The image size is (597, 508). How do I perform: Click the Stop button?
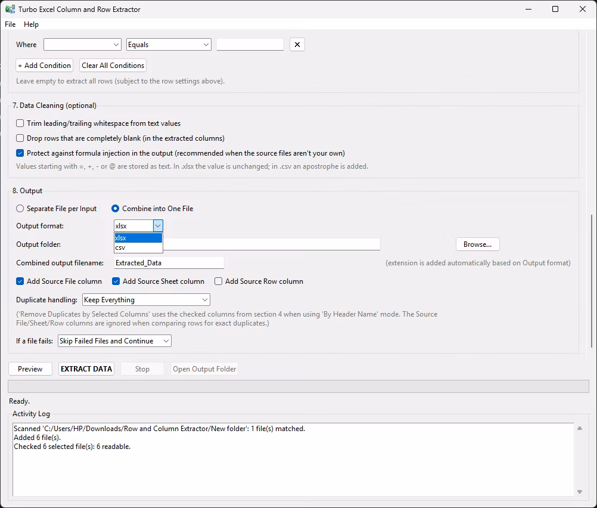click(x=142, y=369)
